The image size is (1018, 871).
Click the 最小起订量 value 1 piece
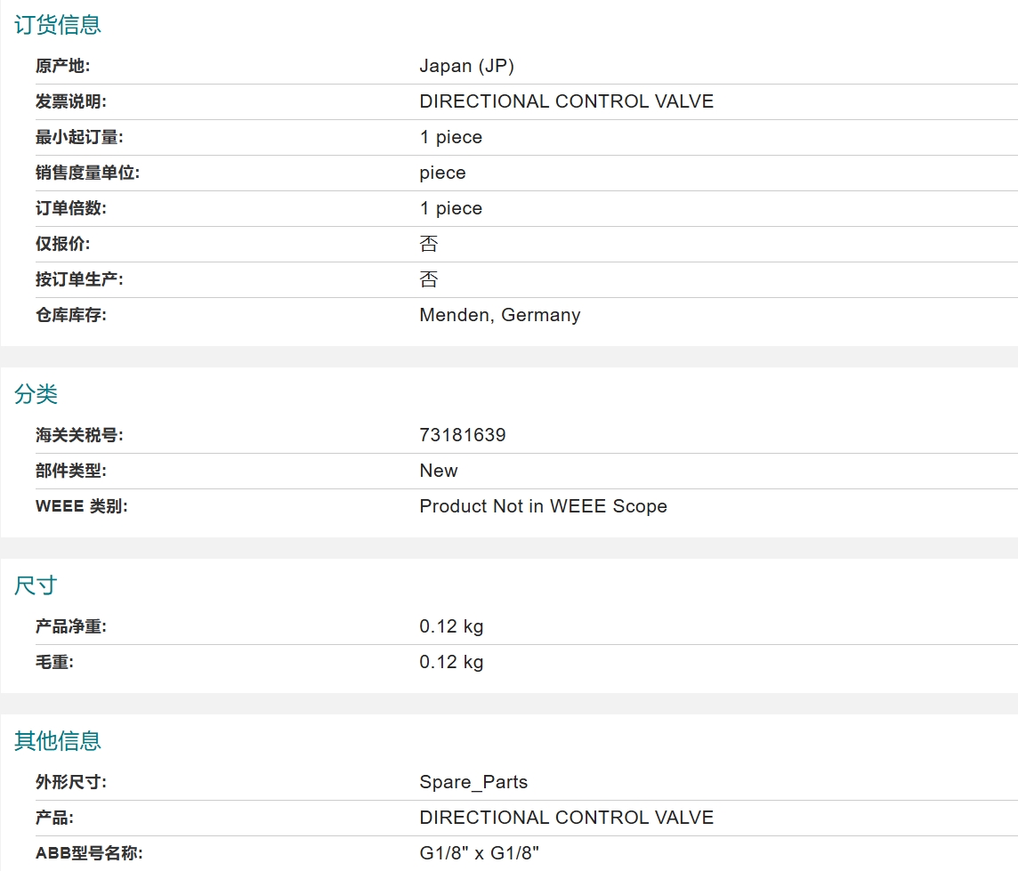[x=450, y=138]
